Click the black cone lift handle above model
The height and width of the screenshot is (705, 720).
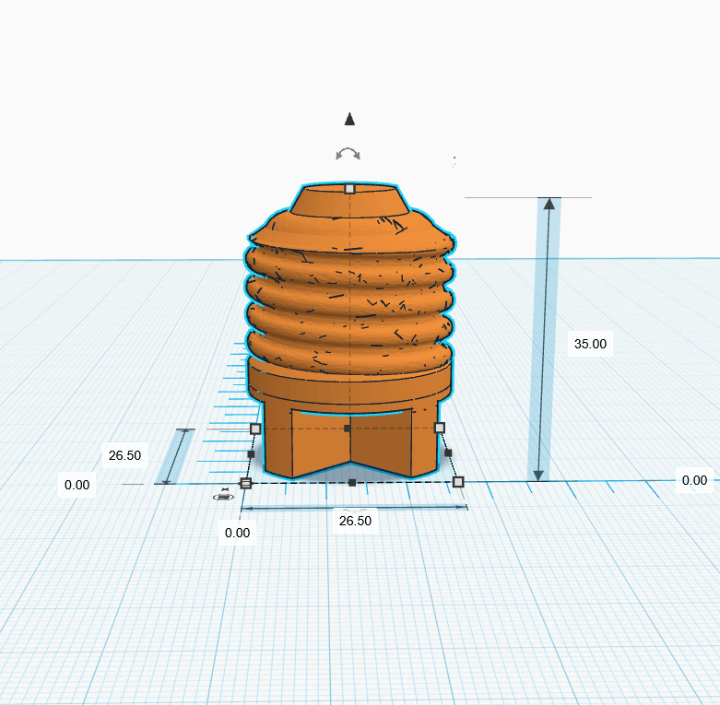(349, 119)
